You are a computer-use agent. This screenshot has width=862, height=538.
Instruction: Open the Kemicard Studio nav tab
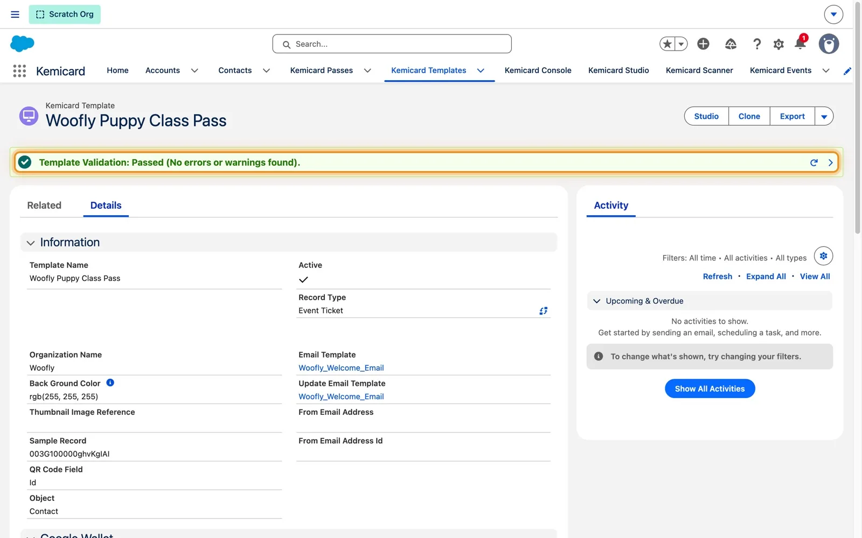click(x=618, y=70)
